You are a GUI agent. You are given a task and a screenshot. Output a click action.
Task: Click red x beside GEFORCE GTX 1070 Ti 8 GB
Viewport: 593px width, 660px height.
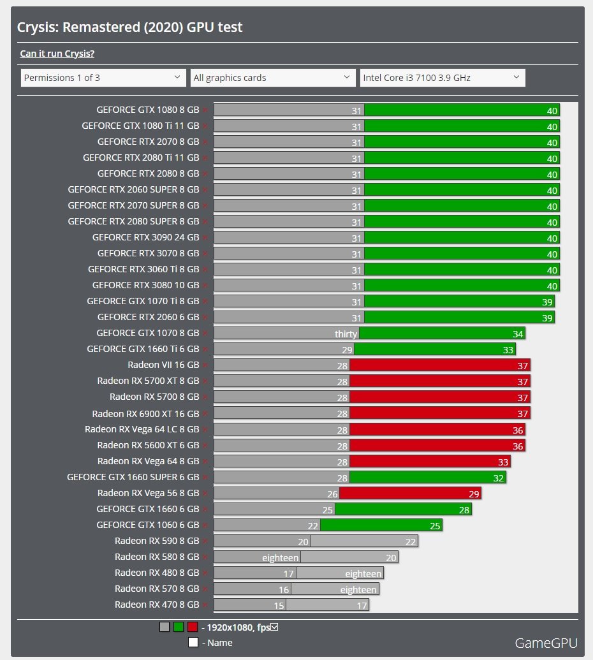pos(205,302)
